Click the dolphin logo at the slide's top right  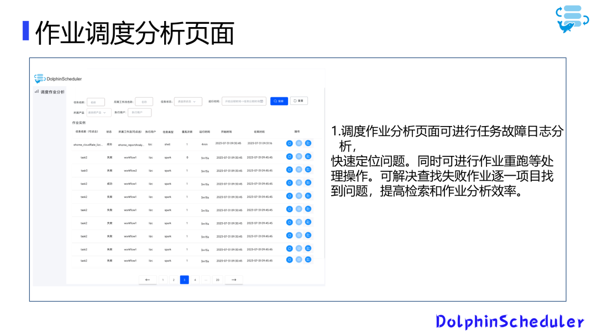click(572, 19)
